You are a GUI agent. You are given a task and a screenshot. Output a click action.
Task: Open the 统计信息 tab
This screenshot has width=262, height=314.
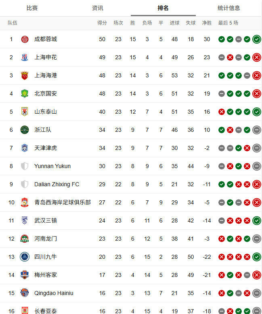229,8
